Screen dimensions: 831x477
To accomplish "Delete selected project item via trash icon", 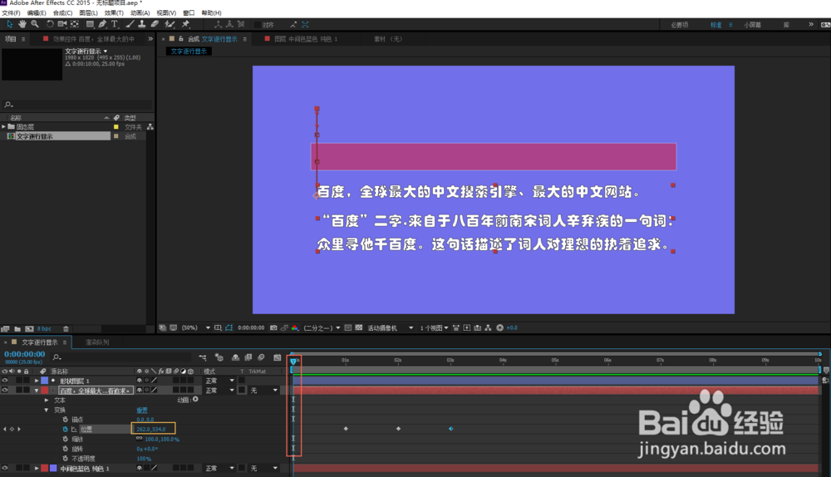I will (x=66, y=328).
